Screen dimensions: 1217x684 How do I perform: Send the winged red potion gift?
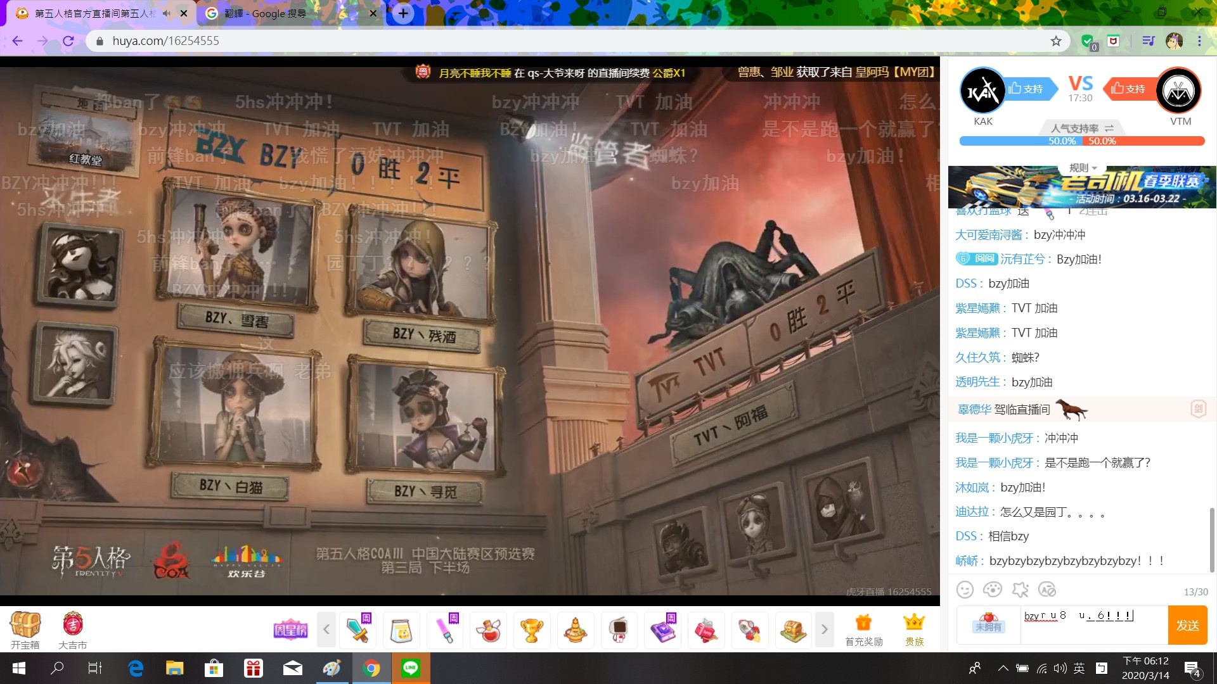(489, 630)
